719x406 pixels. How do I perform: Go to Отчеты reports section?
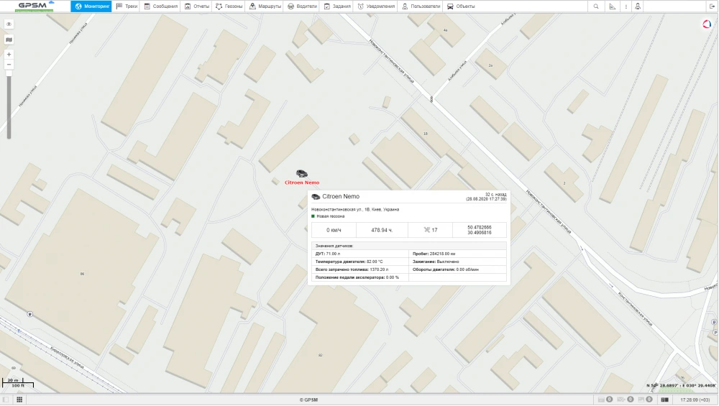(x=196, y=6)
